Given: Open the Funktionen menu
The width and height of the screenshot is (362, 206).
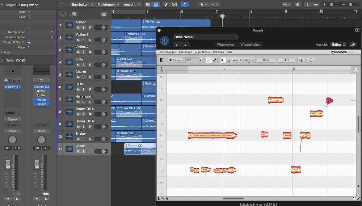Looking at the screenshot, I should (108, 5).
